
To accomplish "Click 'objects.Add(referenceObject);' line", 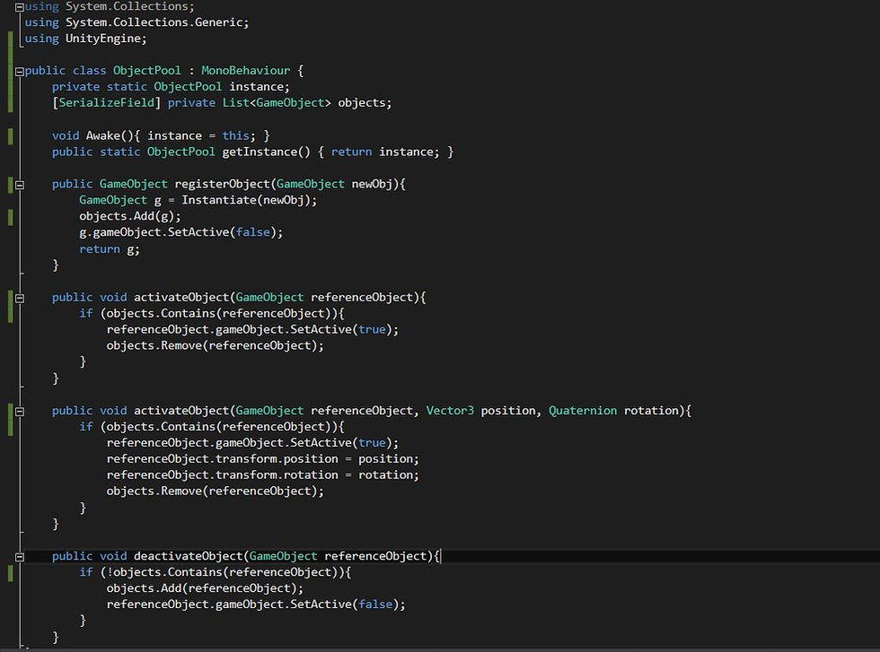I will 205,588.
